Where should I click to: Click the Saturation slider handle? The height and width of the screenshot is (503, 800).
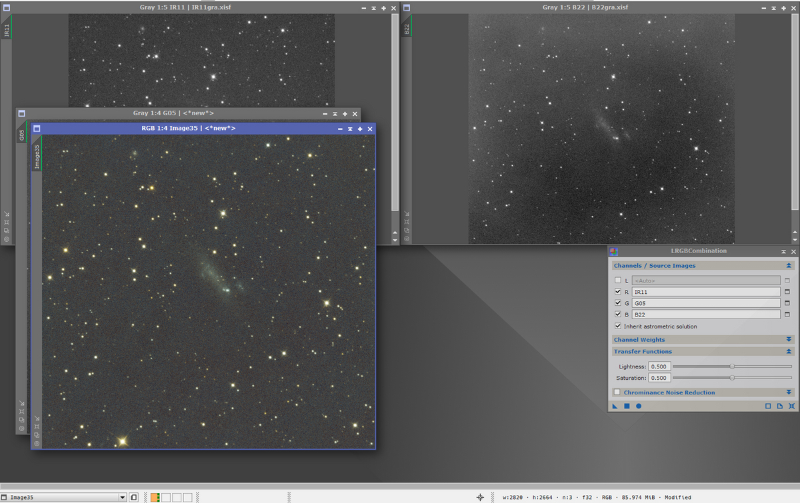pyautogui.click(x=732, y=378)
